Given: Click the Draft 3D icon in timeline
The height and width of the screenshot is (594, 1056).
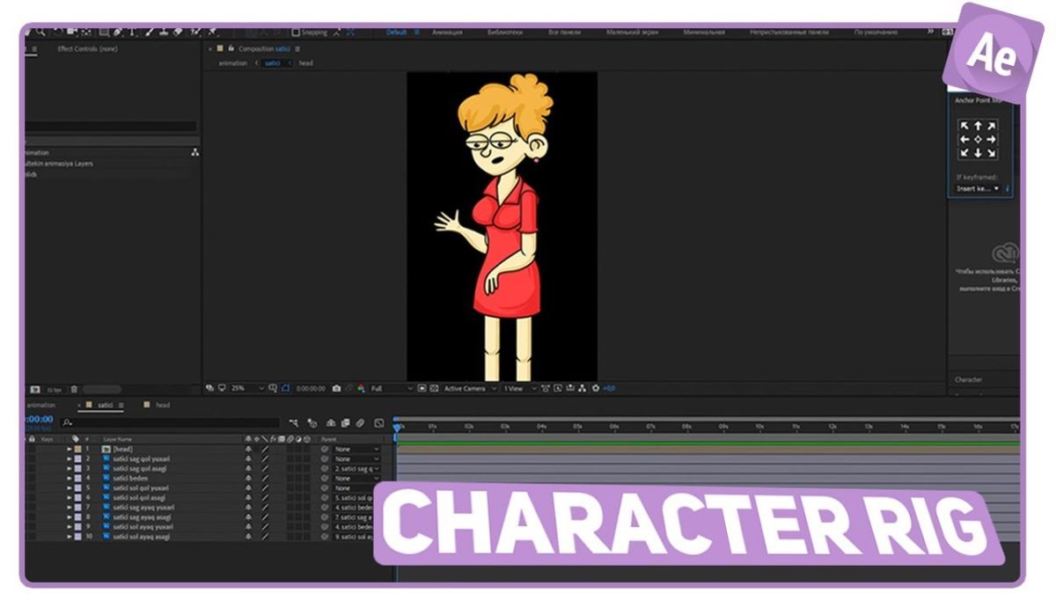Looking at the screenshot, I should pyautogui.click(x=312, y=423).
